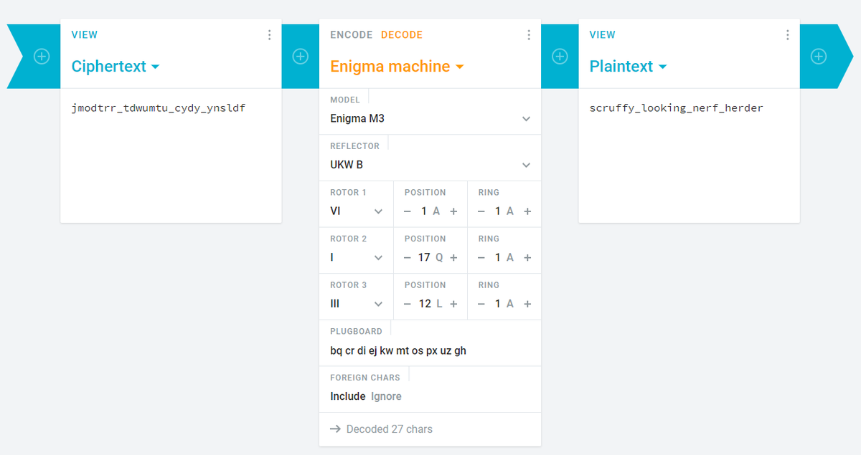
Task: Add a new brick after the Plaintext panel
Action: coord(819,55)
